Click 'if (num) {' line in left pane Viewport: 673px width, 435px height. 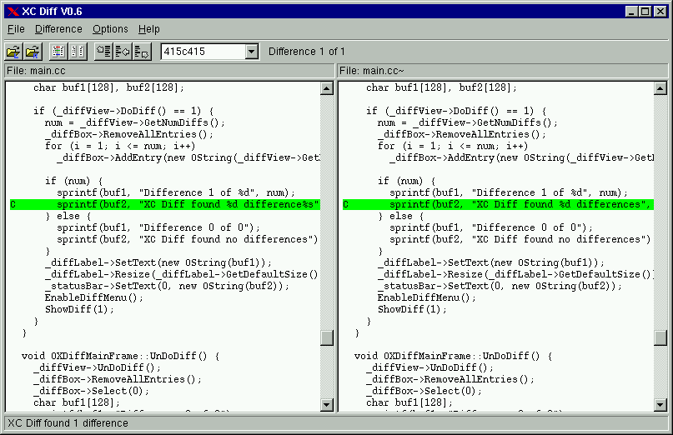pos(74,181)
